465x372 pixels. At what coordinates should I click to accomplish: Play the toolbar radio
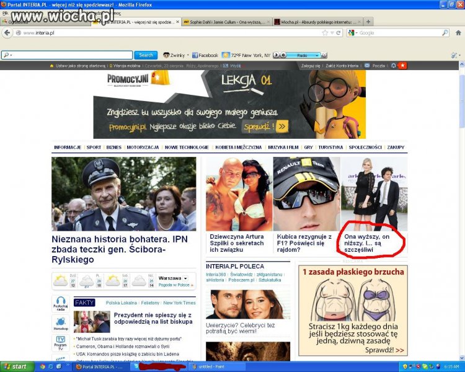(276, 55)
